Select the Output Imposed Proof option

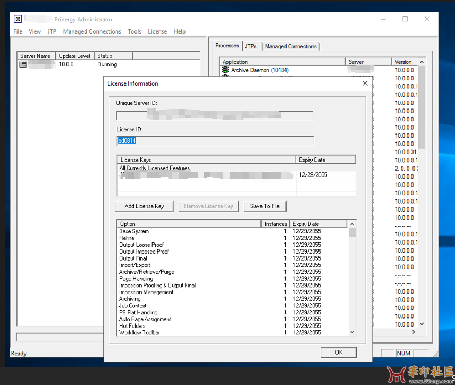click(x=232, y=252)
